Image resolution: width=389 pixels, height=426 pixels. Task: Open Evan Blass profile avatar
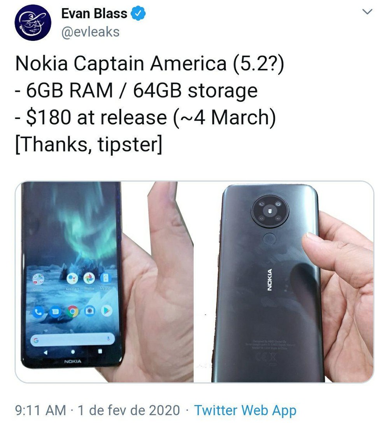(33, 23)
